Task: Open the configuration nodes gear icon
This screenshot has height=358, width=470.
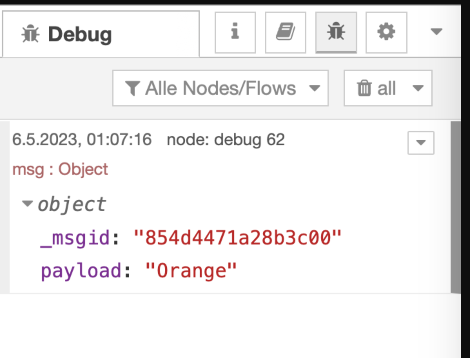Action: tap(386, 33)
